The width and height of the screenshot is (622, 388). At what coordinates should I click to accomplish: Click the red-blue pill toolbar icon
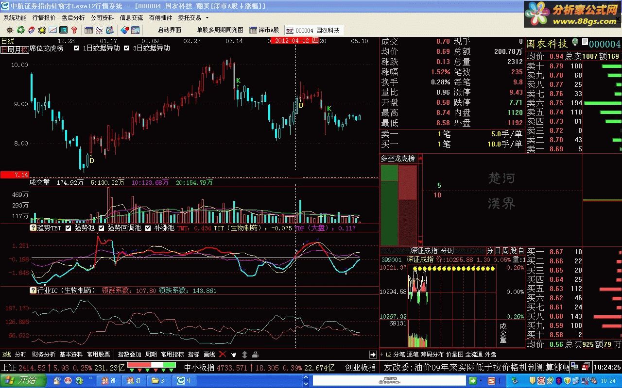pyautogui.click(x=31, y=30)
